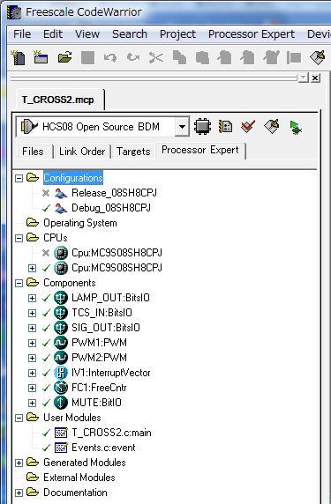Toggle checkmark beside LAMP_OUT:BitsIO
331x504 pixels.
click(46, 298)
